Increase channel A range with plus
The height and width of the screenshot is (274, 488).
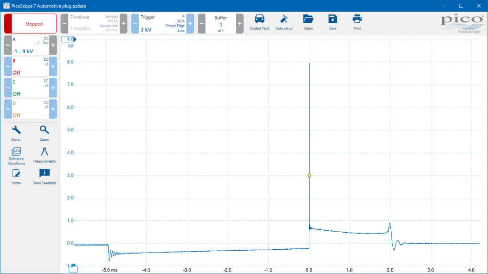[53, 45]
